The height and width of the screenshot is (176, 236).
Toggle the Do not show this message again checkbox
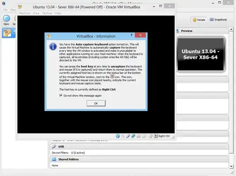61,95
